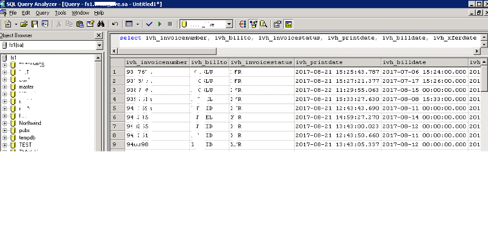Toggle the Object Browser toolbar button
This screenshot has height=235, width=488.
(254, 24)
